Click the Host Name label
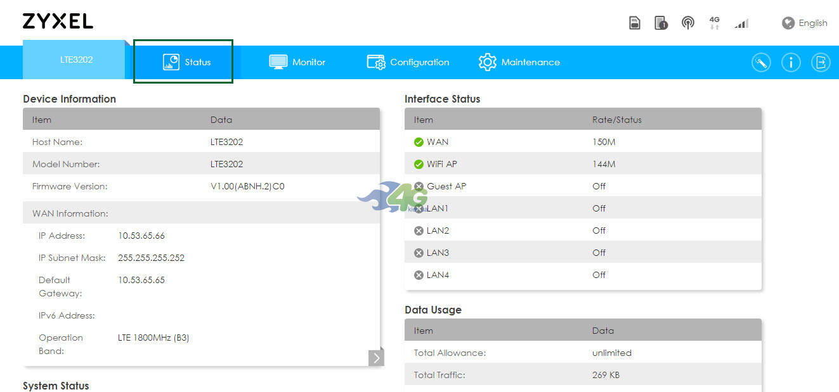Viewport: 839px width, 392px height. point(57,142)
